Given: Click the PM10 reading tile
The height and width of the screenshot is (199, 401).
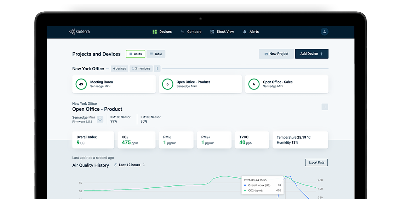Looking at the screenshot, I should 176,140.
